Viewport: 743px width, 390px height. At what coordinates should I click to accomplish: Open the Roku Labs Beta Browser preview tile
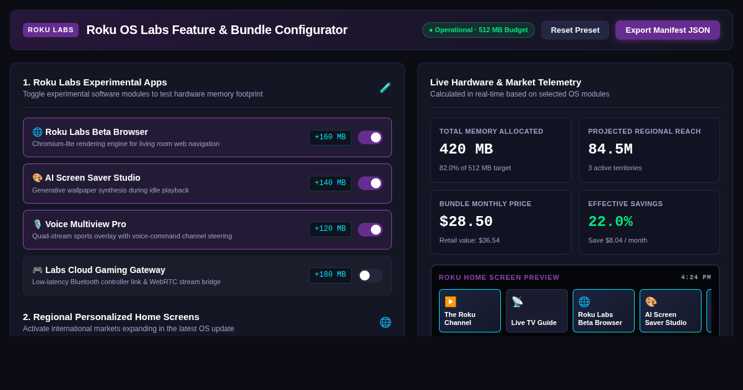(x=604, y=311)
